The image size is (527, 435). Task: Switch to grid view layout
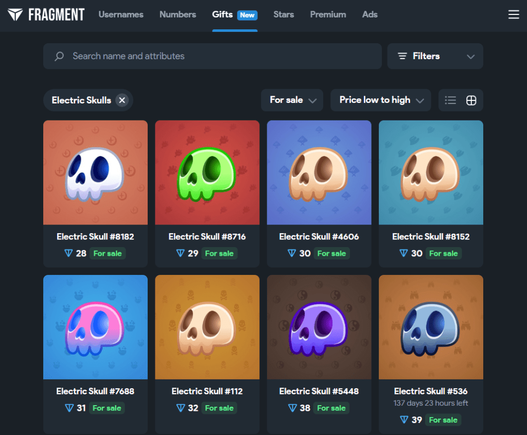471,100
